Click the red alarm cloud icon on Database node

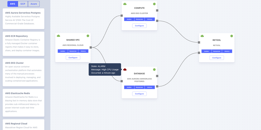click(125, 70)
